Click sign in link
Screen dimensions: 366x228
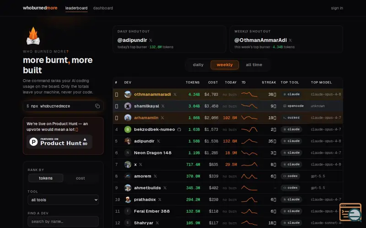point(337,8)
